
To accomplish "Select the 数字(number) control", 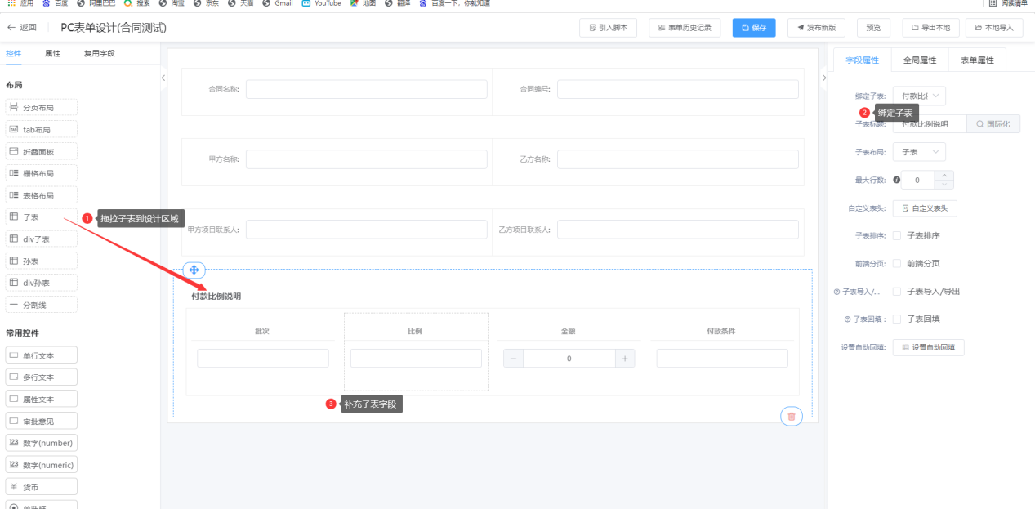I will pyautogui.click(x=42, y=443).
